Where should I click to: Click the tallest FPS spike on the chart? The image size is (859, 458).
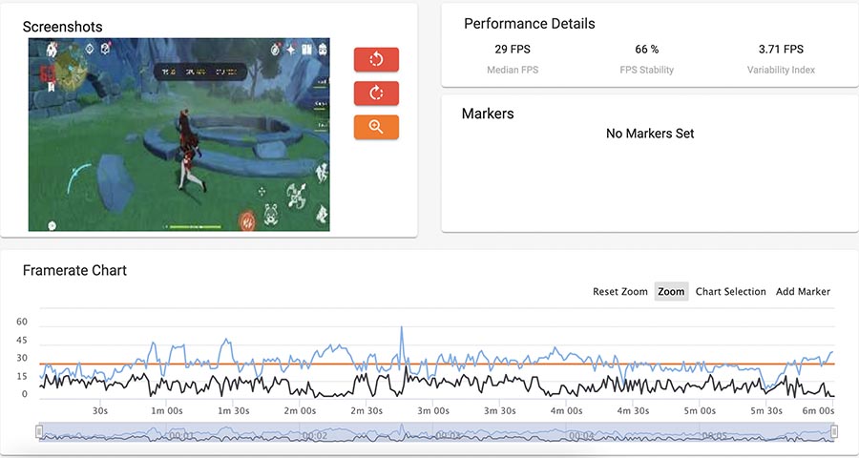(402, 329)
